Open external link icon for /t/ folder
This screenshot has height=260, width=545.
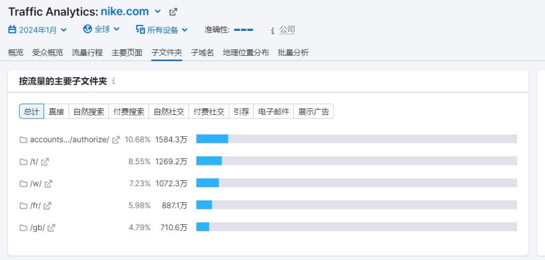(x=45, y=162)
